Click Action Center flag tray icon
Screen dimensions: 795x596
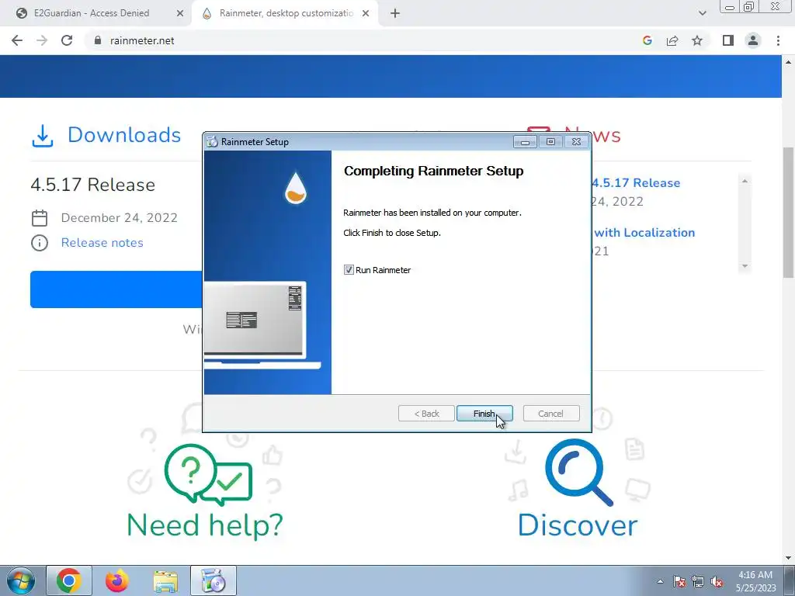[679, 581]
